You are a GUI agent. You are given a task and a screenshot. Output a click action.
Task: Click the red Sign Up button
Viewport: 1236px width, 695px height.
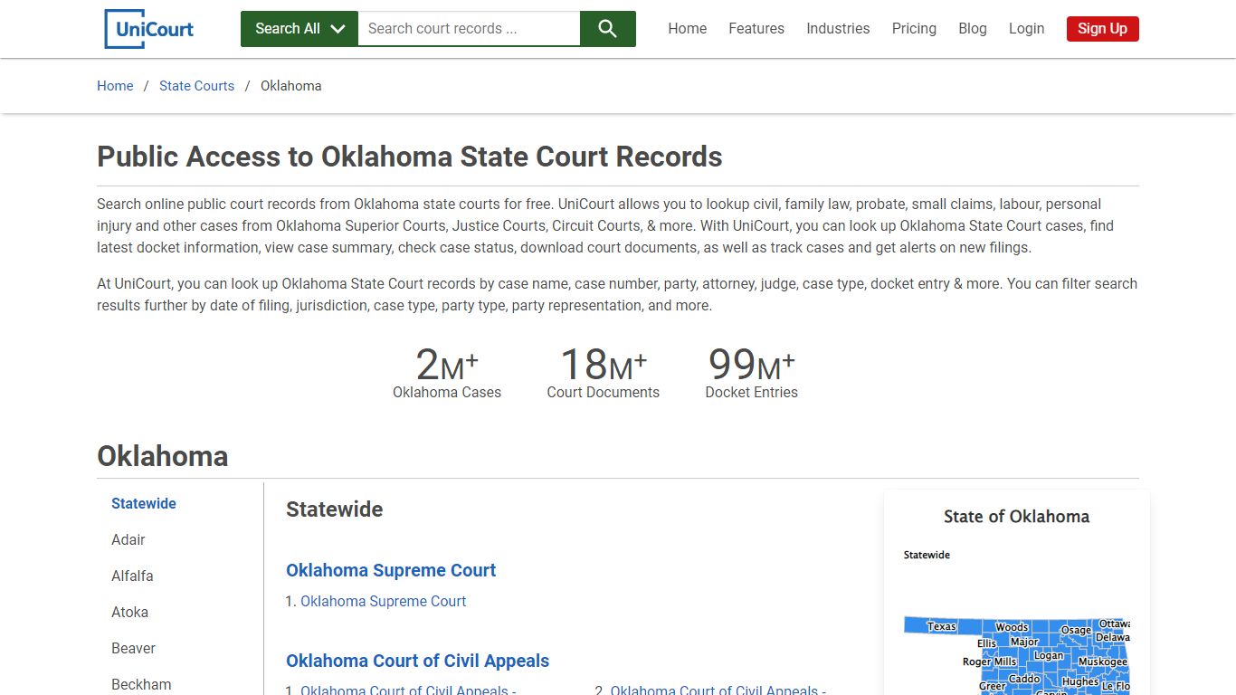click(x=1103, y=29)
